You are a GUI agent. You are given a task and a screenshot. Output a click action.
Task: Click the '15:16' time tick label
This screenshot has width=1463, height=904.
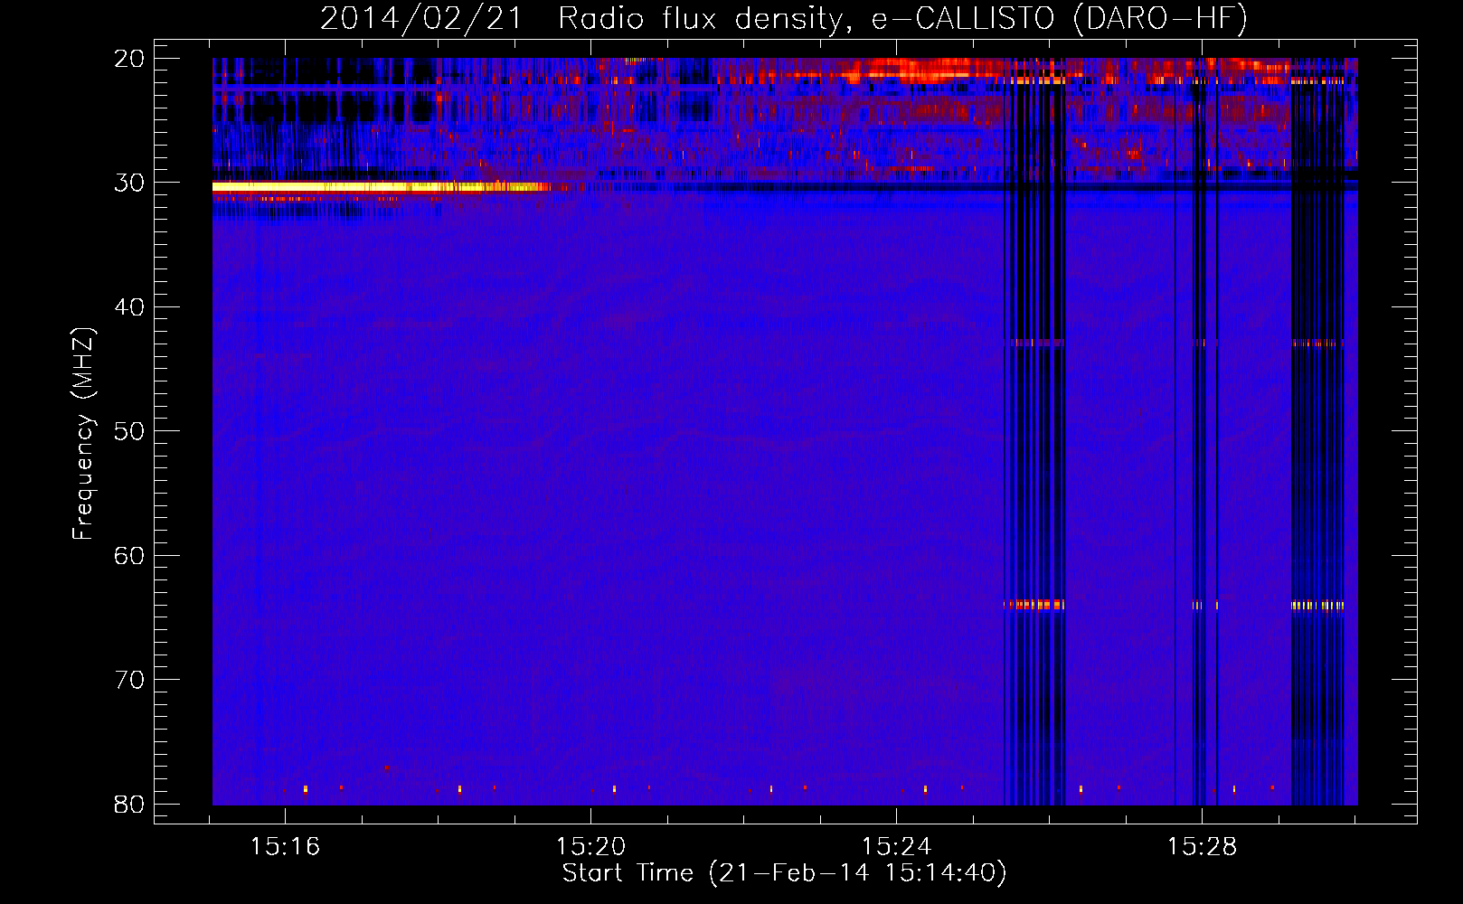click(x=286, y=847)
